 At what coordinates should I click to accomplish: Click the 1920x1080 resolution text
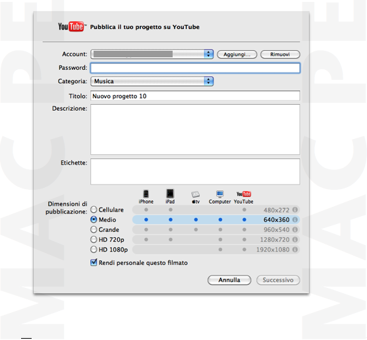point(273,250)
